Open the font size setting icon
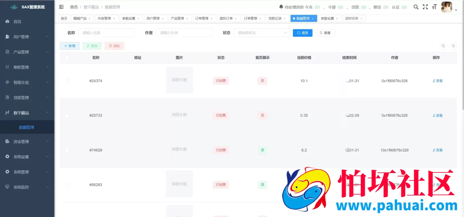 434,7
